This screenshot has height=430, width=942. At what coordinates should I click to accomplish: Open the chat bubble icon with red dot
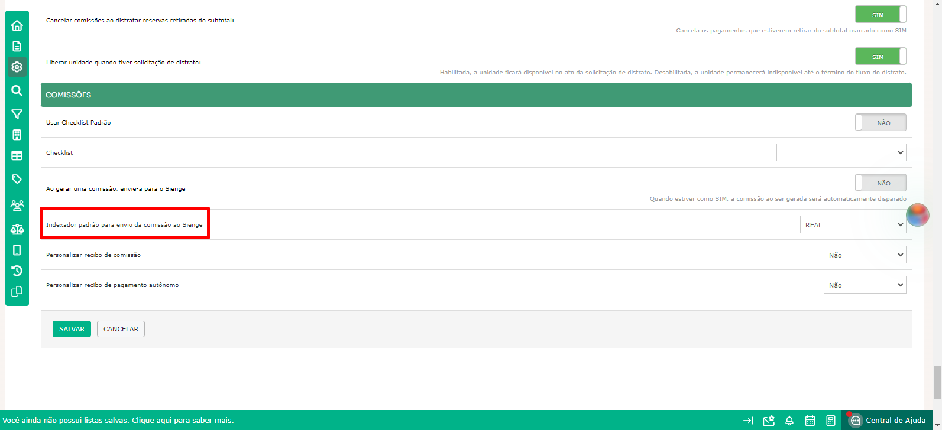tap(854, 420)
